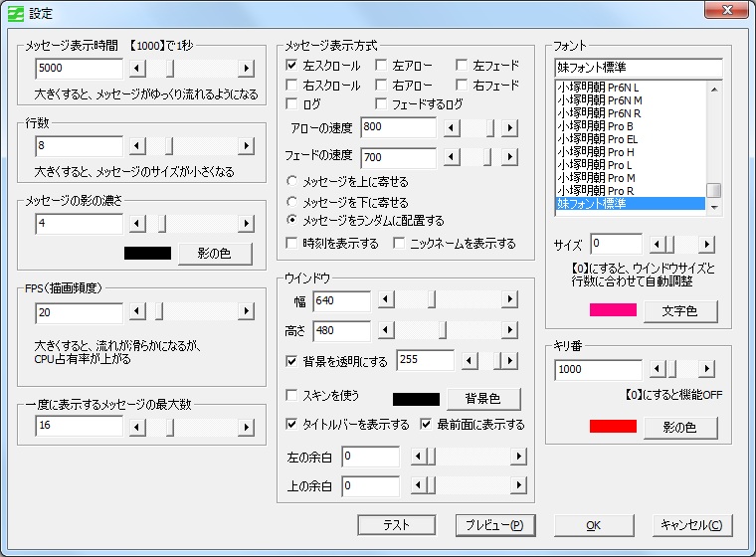Decrease 行数 with left arrow
The image size is (756, 557).
tap(137, 145)
